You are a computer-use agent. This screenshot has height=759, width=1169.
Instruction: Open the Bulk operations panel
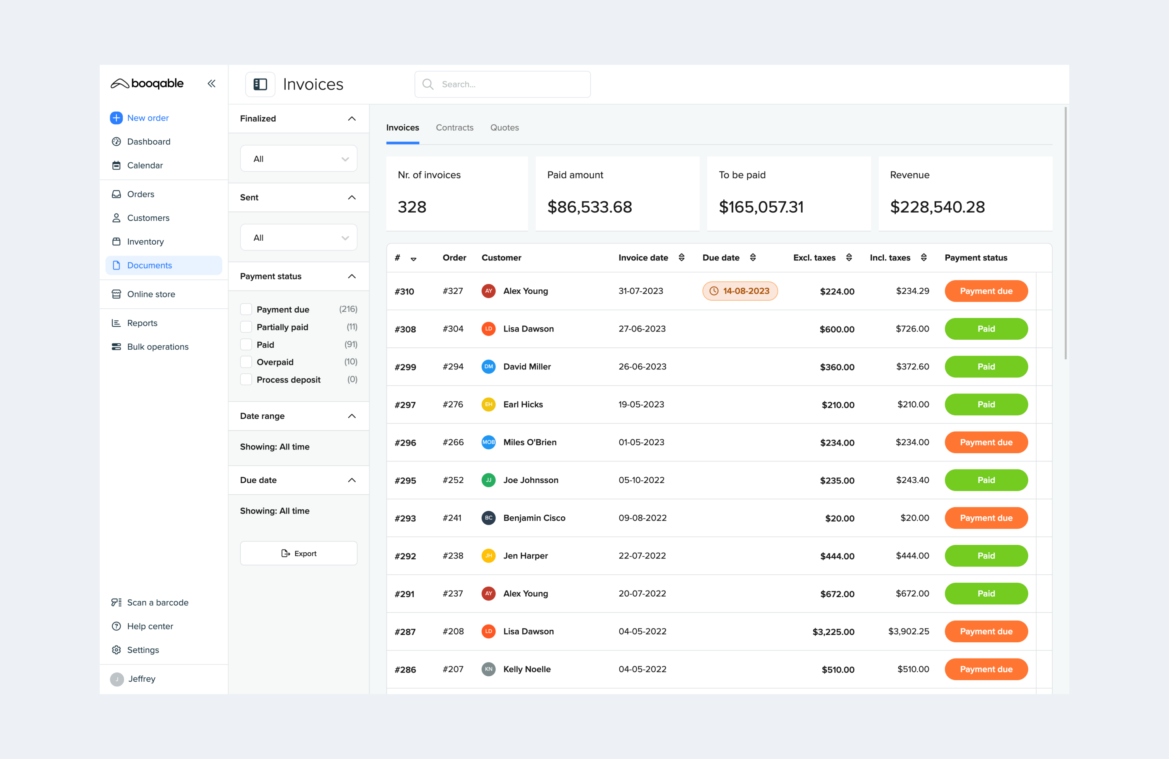tap(157, 346)
